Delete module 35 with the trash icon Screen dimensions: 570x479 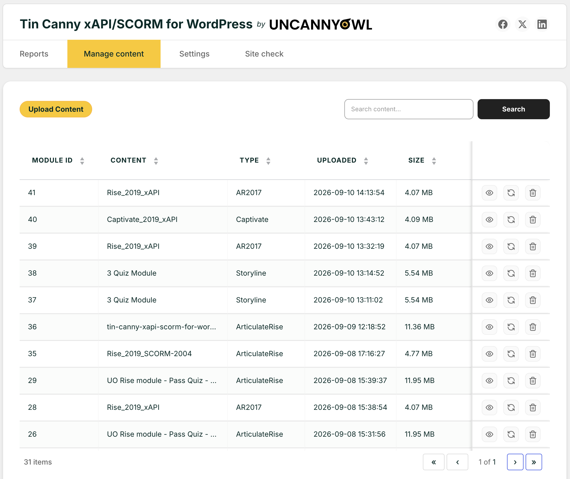(x=533, y=354)
